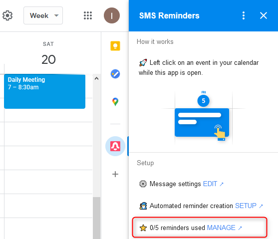Open the Google Maps side panel
Viewport: 278px width, 239px height.
click(115, 102)
